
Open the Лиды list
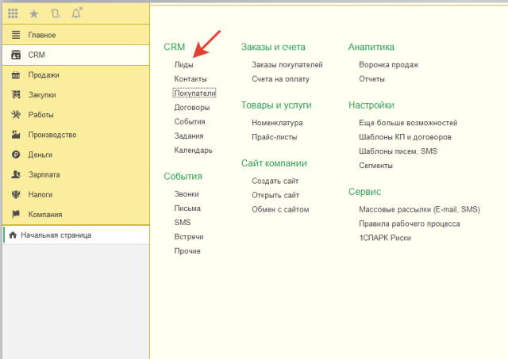[x=183, y=65]
